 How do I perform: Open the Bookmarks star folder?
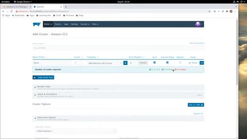click(18, 15)
